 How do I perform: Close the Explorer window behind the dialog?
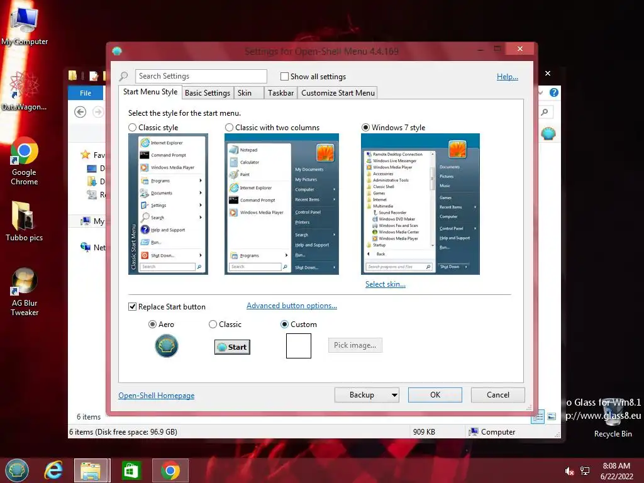[548, 73]
